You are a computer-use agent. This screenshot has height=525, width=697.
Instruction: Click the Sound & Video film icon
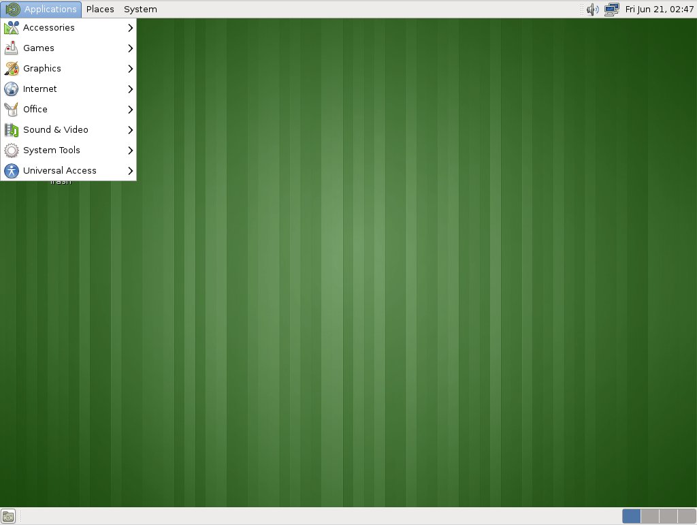click(11, 130)
